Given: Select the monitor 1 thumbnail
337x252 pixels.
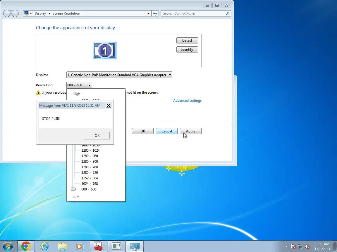Looking at the screenshot, I should [x=105, y=50].
